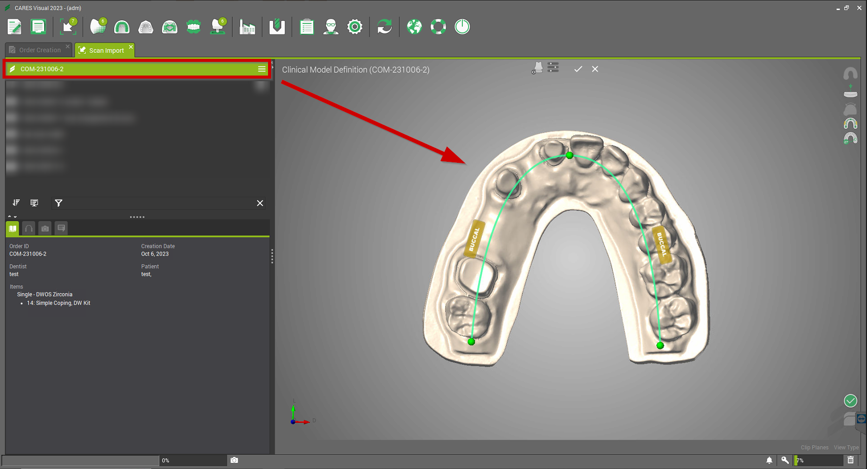This screenshot has height=469, width=867.
Task: Click the '14: Simple Coping, DW Kit' item
Action: click(58, 303)
